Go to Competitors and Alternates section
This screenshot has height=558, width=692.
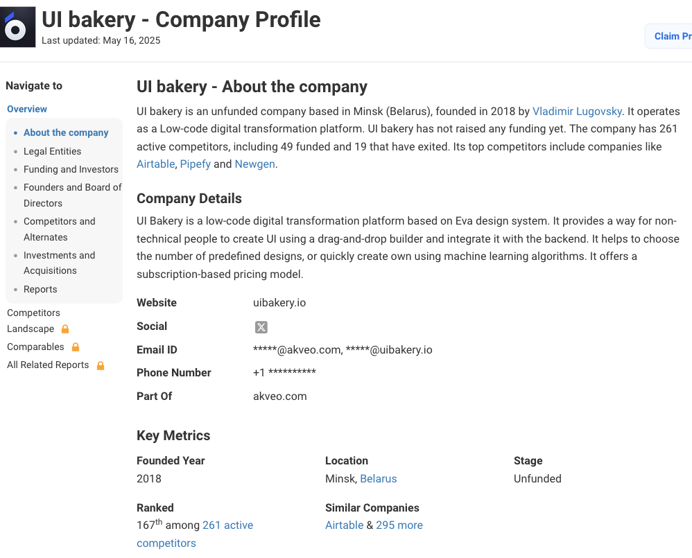pos(60,229)
